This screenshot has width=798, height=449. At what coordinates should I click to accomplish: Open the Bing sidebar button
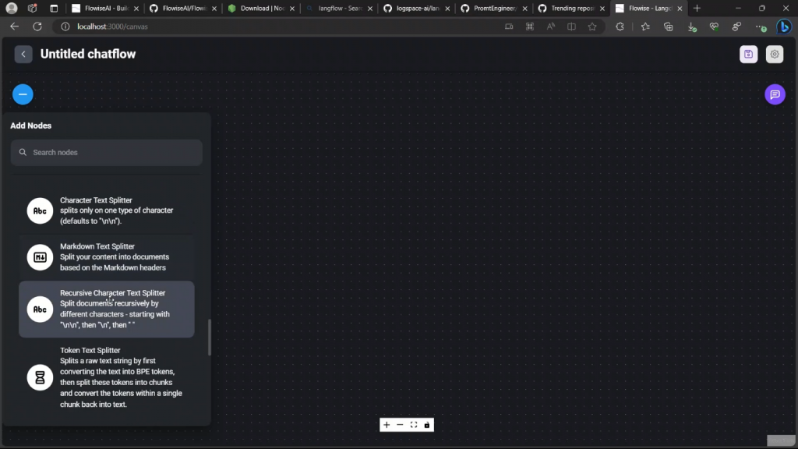784,27
